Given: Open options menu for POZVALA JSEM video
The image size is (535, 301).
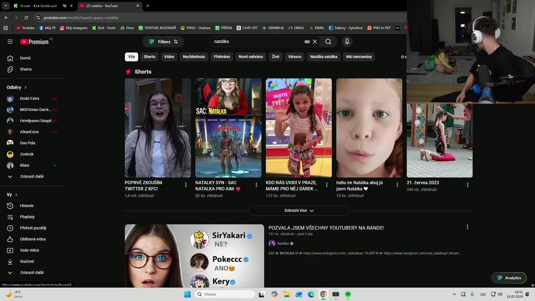Looking at the screenshot, I should (x=467, y=227).
